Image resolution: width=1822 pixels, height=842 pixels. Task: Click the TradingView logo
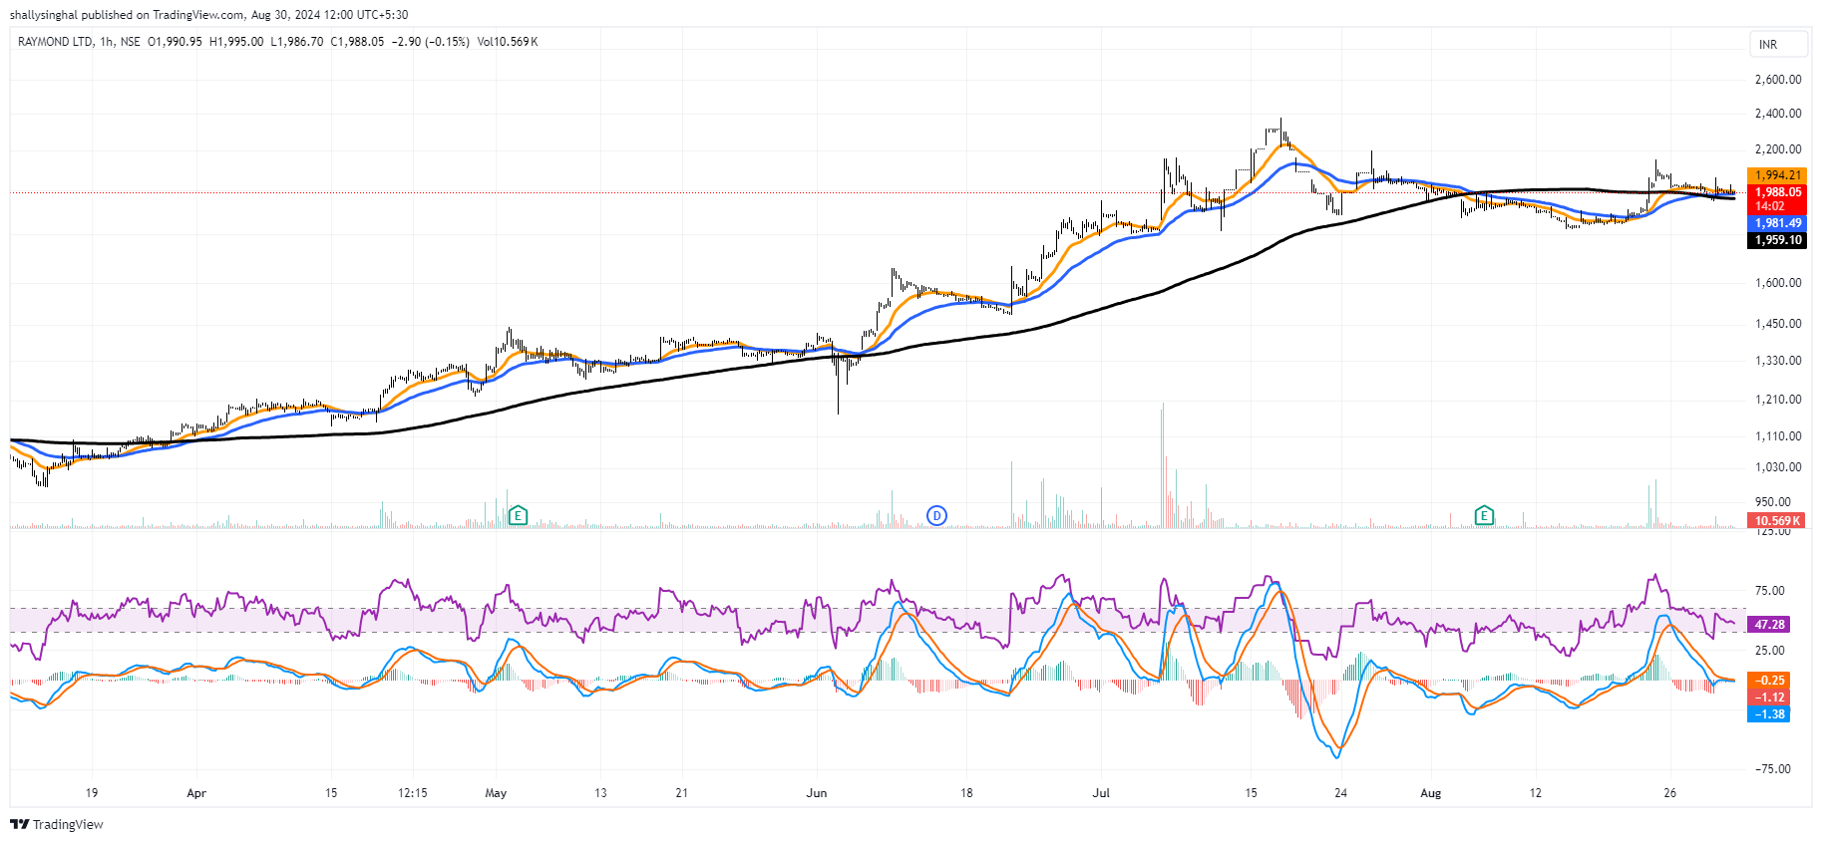point(57,824)
